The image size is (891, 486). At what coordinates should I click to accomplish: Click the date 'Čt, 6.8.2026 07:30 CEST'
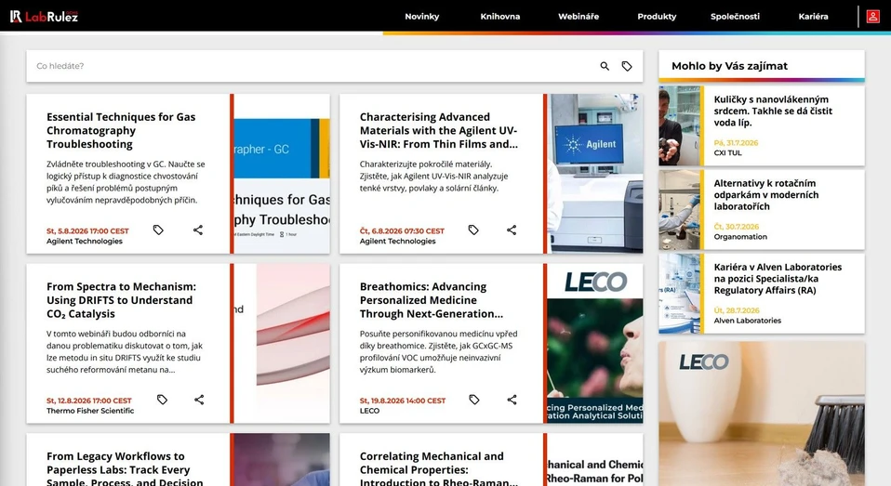click(x=402, y=231)
